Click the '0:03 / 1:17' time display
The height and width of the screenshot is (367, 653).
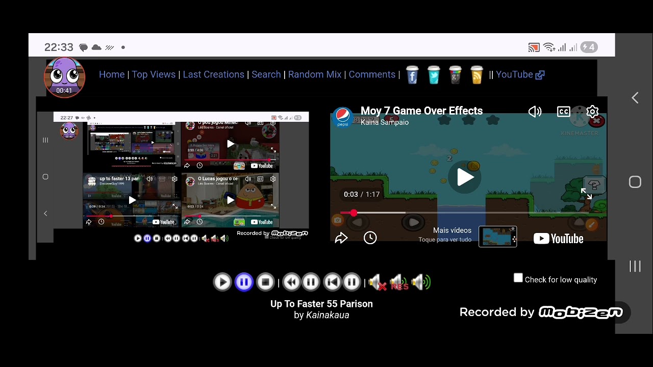(x=362, y=194)
